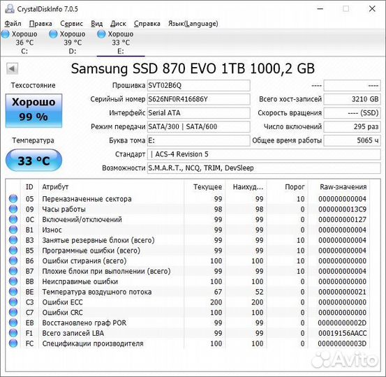Viewport: 386px width, 377px height.
Task: Click the CrystalDiskInfo app icon in title bar
Action: [10, 8]
